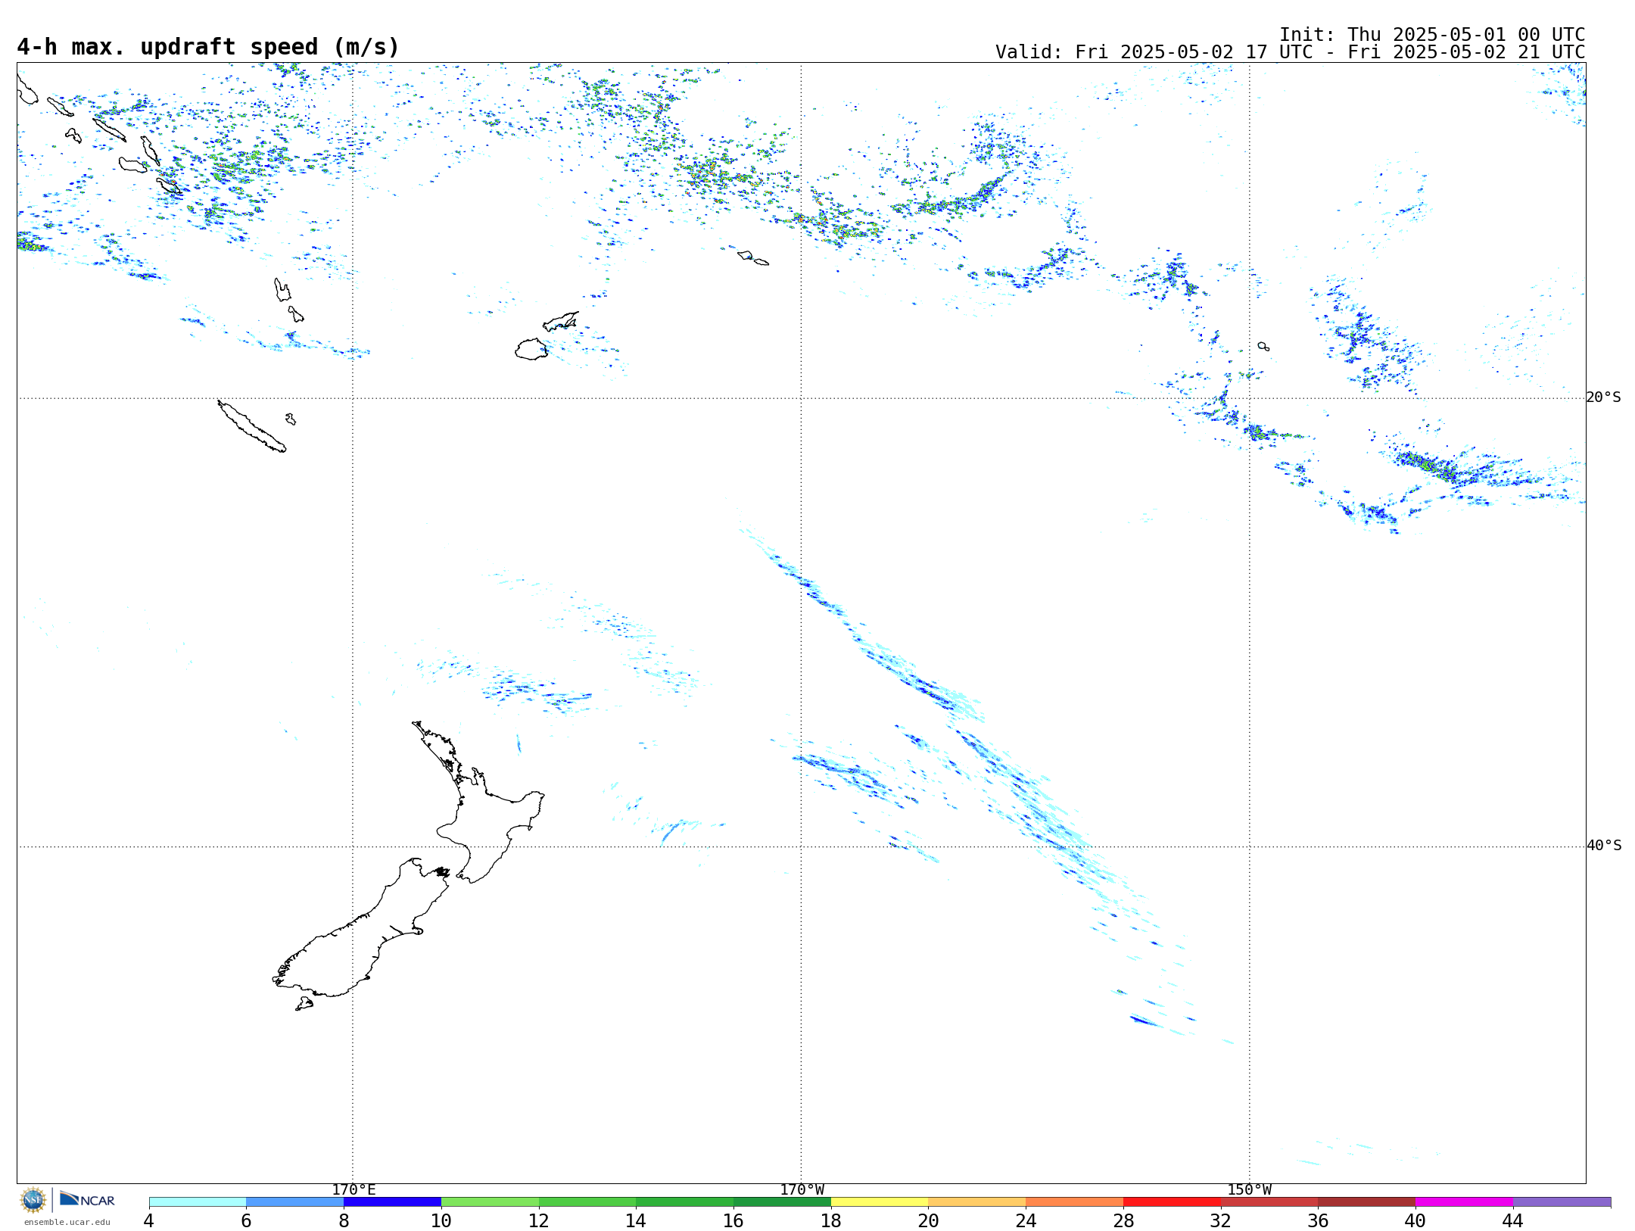Pick the green 12–14 colorbar segment
1635x1231 pixels.
point(587,1201)
